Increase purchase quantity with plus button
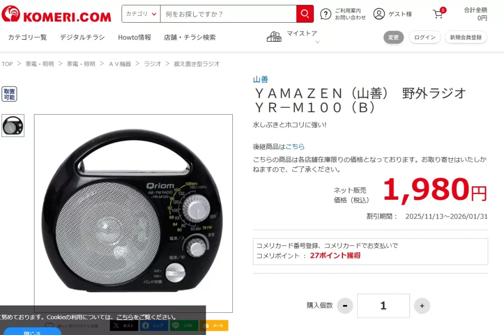This screenshot has width=504, height=335. (422, 306)
